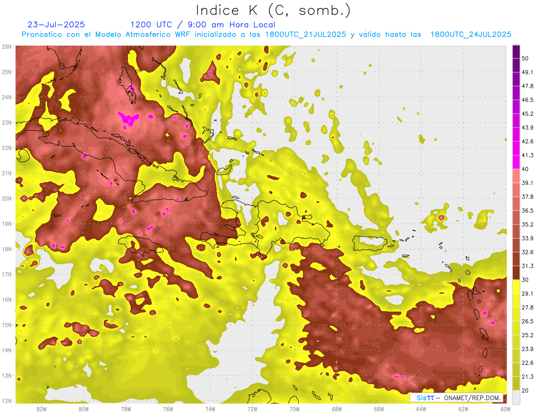The height and width of the screenshot is (415, 537).
Task: Click the '66W' longitude label
Action: [379, 409]
